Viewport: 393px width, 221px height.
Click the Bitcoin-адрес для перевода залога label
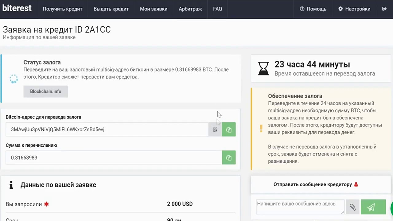[44, 117]
